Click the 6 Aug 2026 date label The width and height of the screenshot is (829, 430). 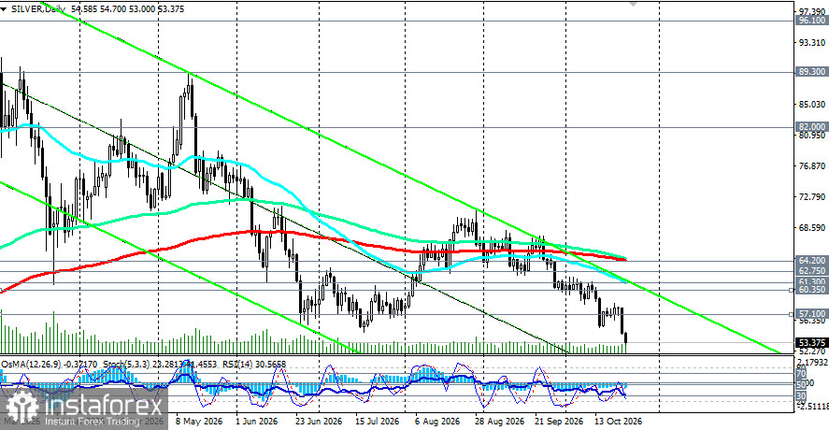436,422
